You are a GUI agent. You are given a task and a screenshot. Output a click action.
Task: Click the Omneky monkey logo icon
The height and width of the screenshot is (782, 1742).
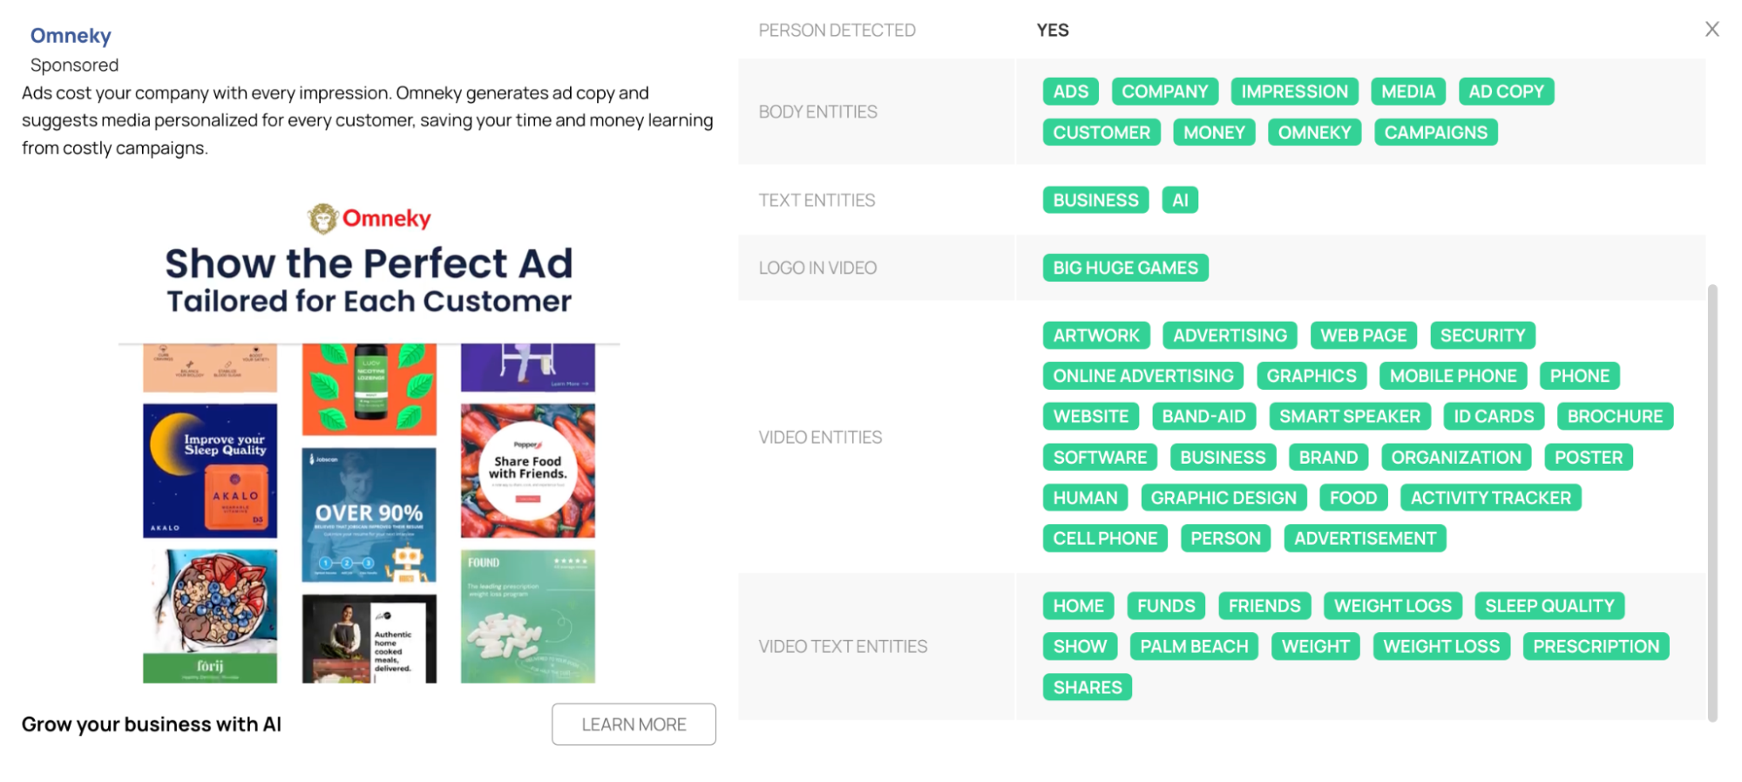(x=322, y=218)
